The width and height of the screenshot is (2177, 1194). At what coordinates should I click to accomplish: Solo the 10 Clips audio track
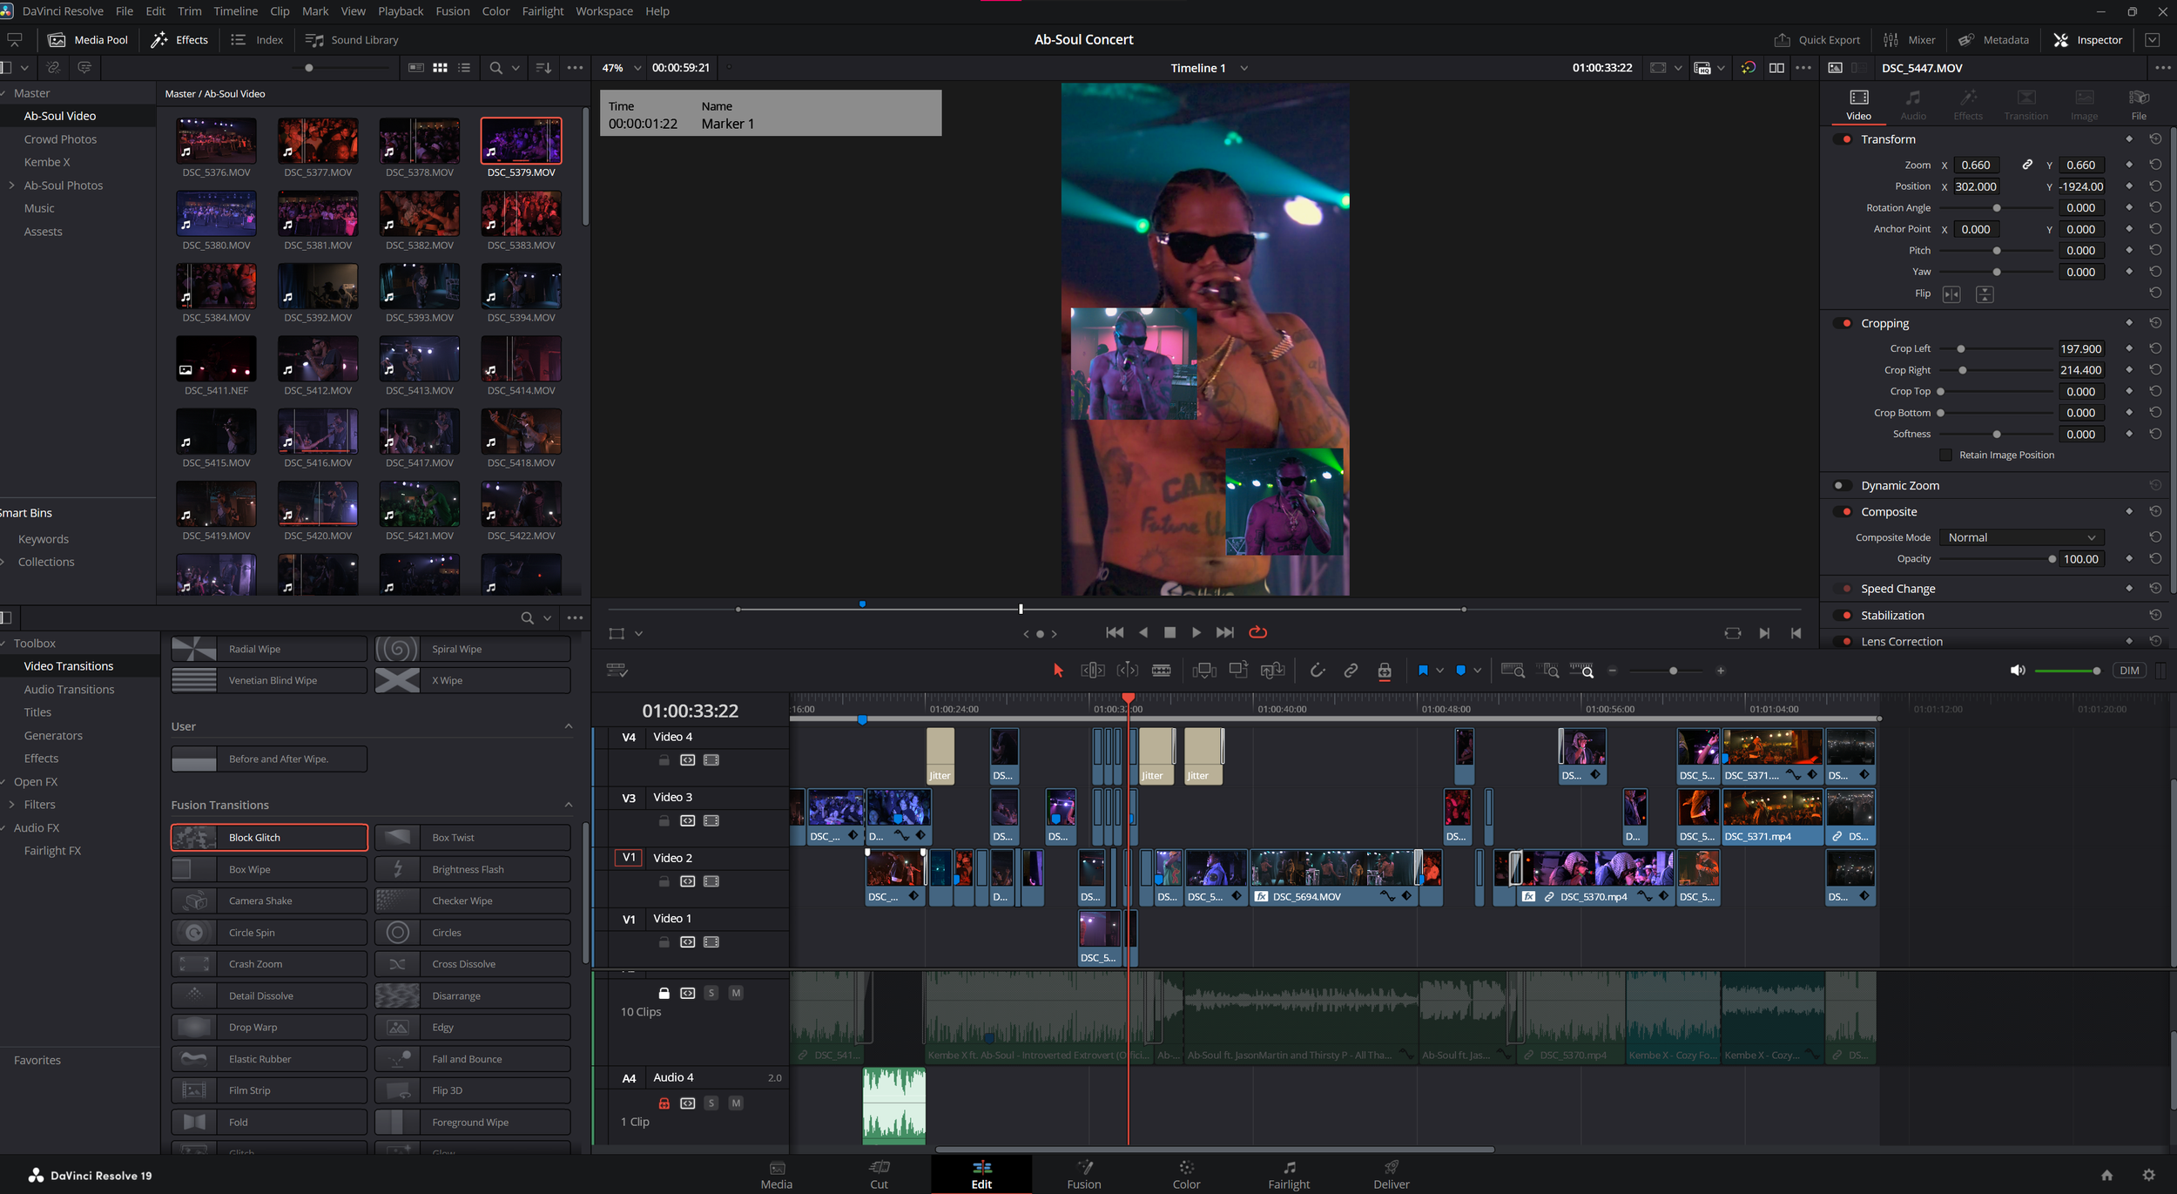tap(711, 993)
